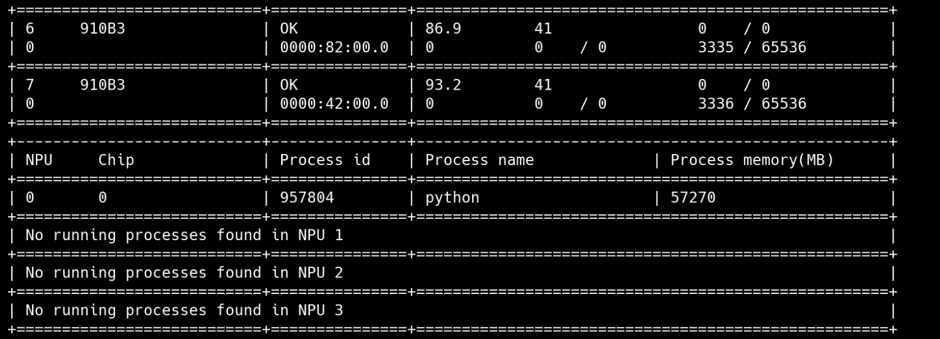Click the memory usage 3335 / 65536
Image resolution: width=940 pixels, height=339 pixels.
coord(751,48)
